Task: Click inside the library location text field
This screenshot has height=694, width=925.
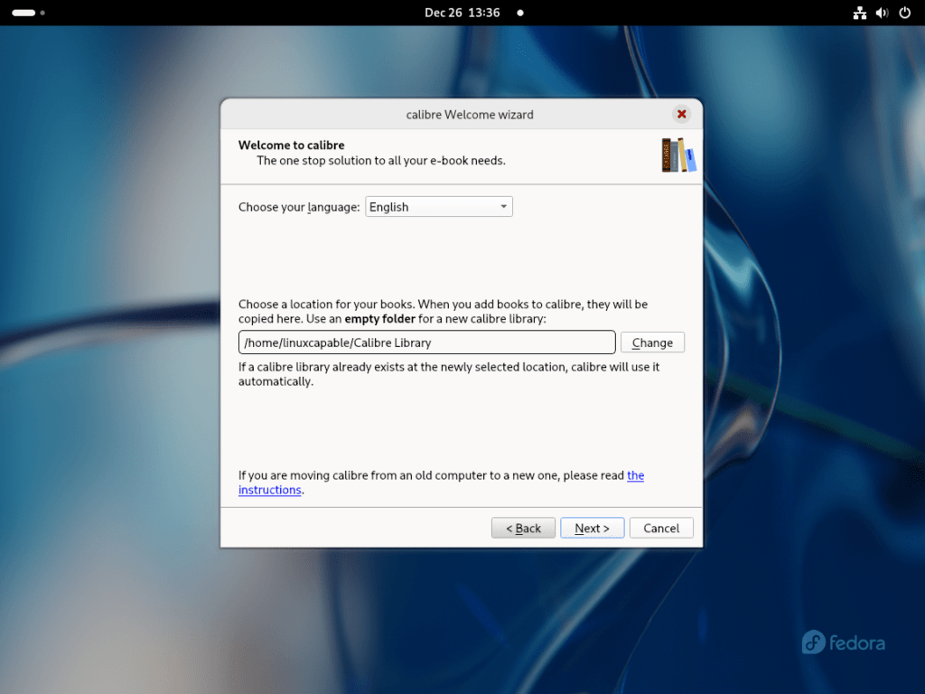Action: pos(426,342)
